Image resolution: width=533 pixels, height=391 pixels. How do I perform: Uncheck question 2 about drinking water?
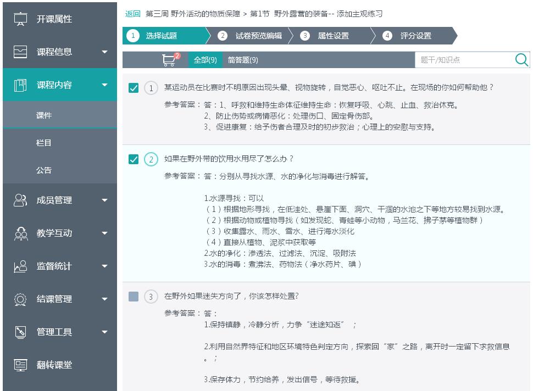[134, 159]
